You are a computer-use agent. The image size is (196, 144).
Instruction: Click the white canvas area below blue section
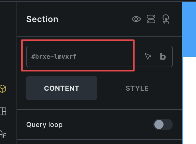point(189,100)
